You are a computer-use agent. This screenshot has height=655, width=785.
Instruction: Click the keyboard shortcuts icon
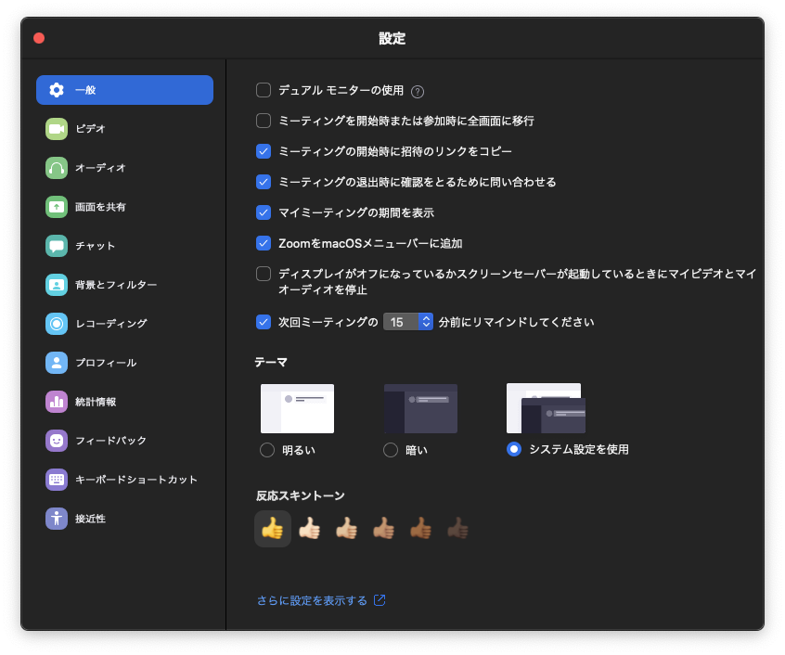[x=57, y=480]
